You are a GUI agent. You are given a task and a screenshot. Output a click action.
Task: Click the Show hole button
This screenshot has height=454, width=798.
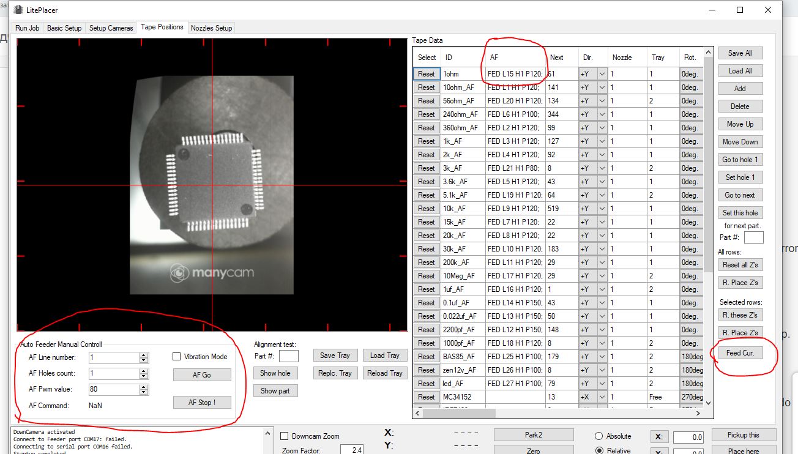(275, 373)
